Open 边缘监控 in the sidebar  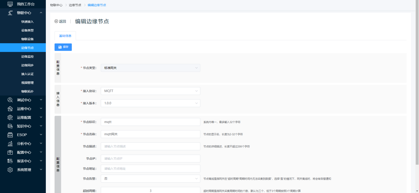point(27,56)
